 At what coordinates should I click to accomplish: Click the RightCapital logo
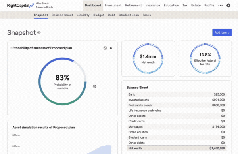tap(21, 5)
